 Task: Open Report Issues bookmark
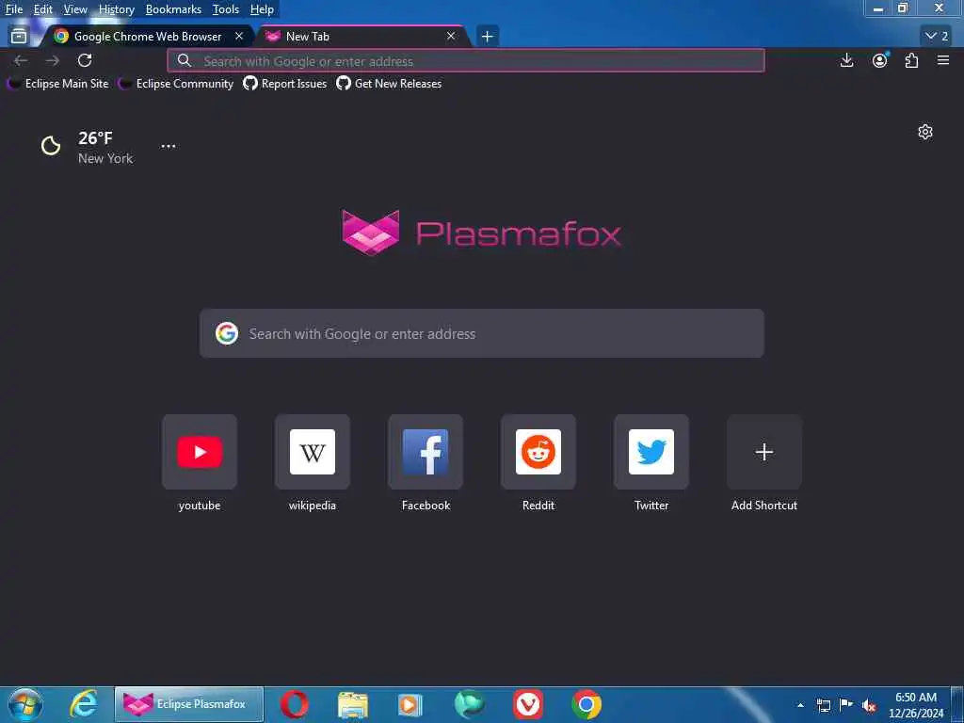(x=285, y=84)
